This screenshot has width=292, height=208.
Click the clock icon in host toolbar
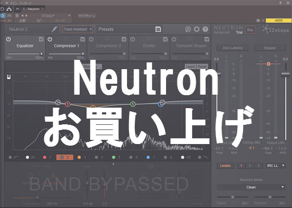click(2, 9)
